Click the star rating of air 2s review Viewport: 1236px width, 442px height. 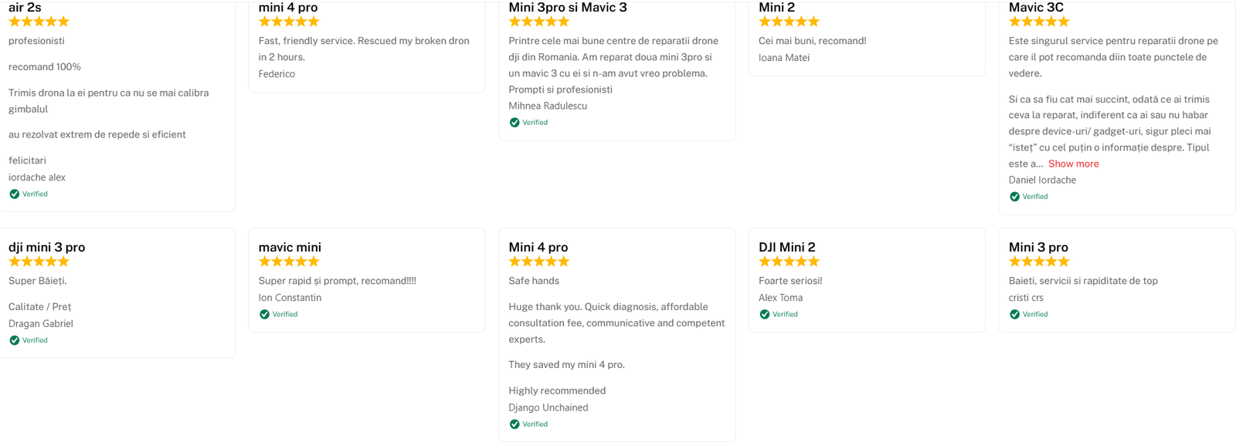[39, 22]
